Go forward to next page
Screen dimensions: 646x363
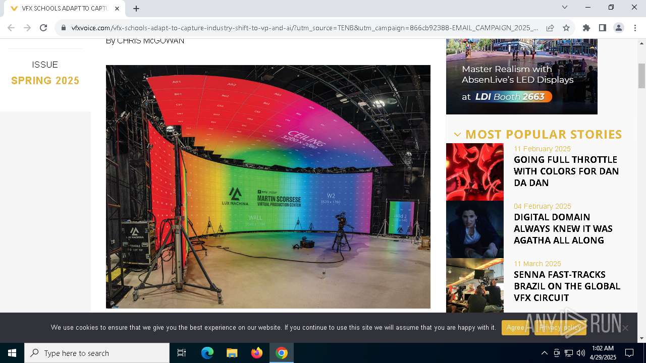[x=27, y=28]
